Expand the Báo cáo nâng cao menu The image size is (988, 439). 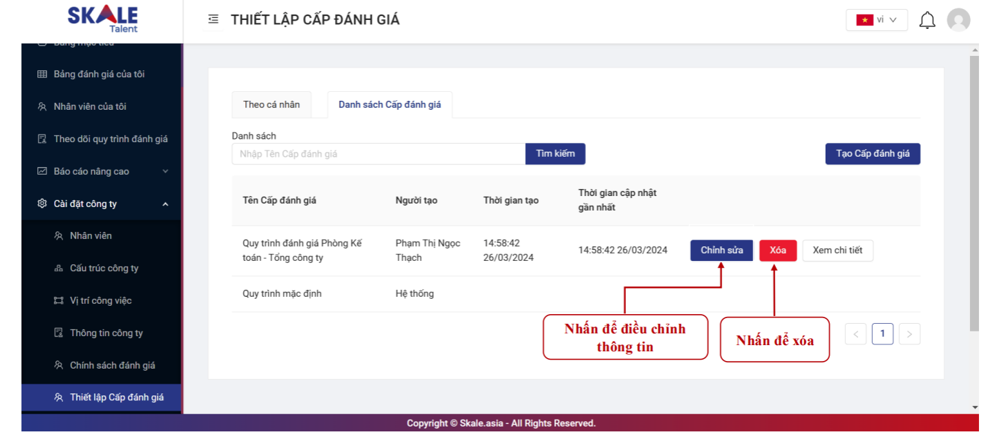coord(102,171)
